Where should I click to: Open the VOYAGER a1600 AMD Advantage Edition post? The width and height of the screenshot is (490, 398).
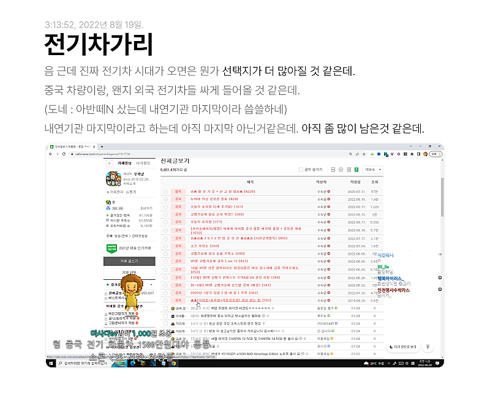(x=243, y=354)
